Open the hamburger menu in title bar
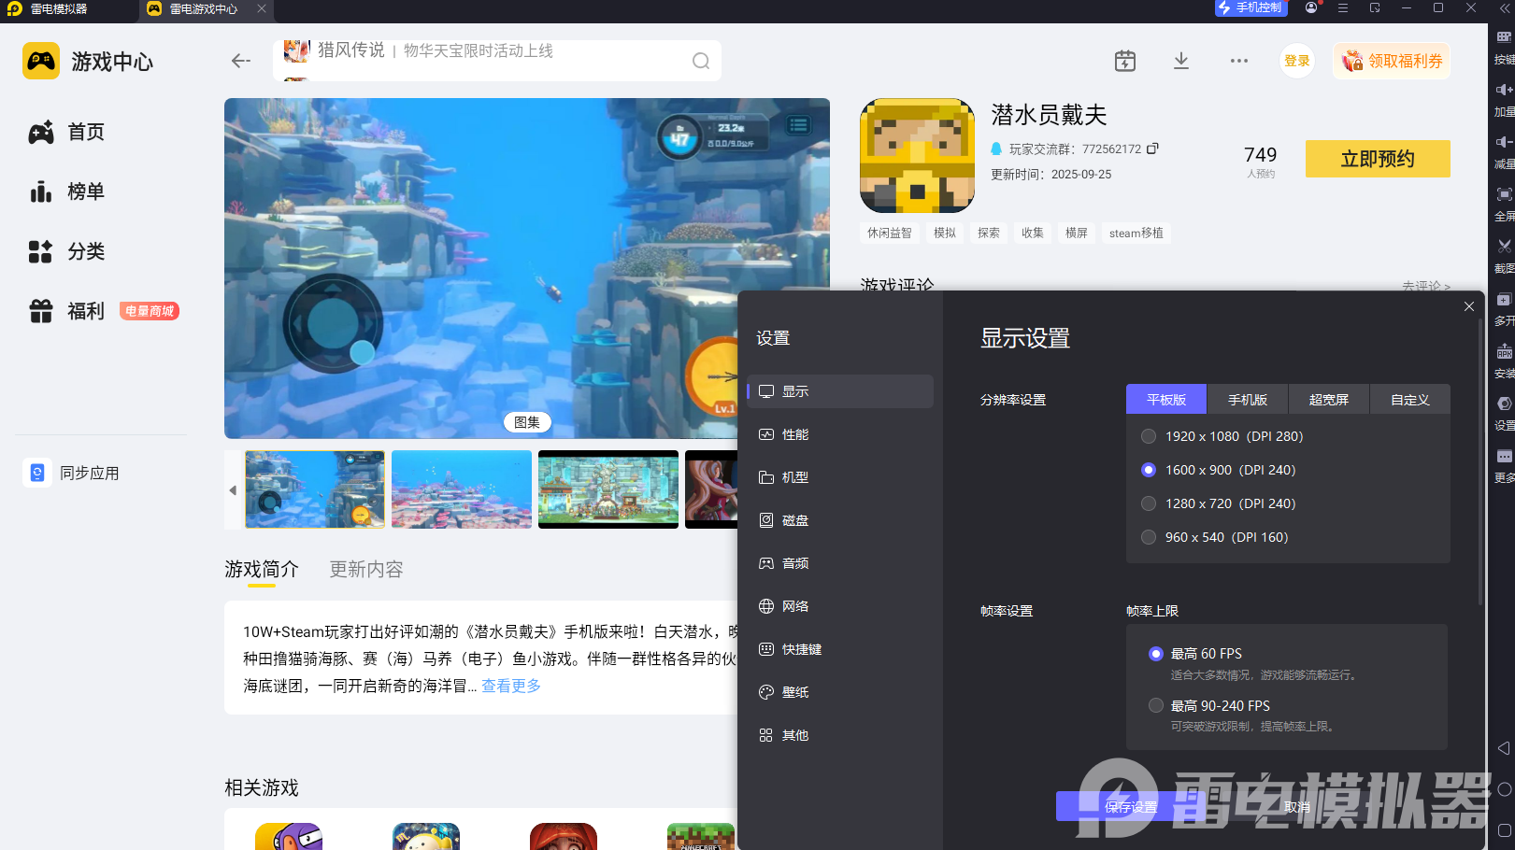This screenshot has width=1515, height=850. pyautogui.click(x=1343, y=7)
